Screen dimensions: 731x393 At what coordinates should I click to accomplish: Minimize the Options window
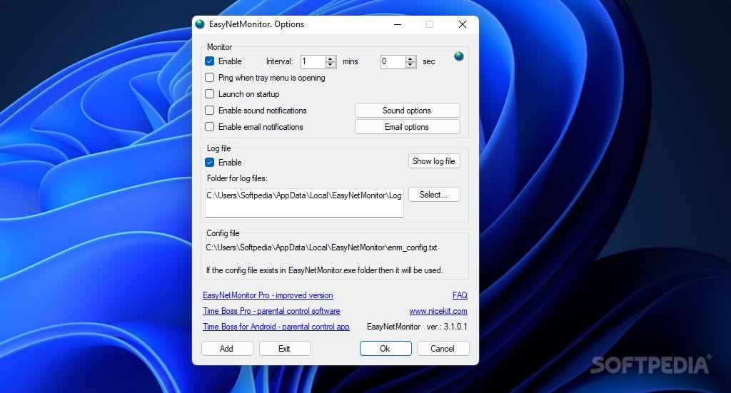(x=398, y=24)
